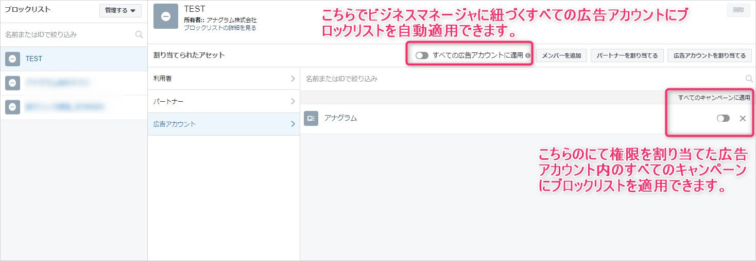The height and width of the screenshot is (261, 756).
Task: Click the TEST block list icon in sidebar
Action: (13, 59)
